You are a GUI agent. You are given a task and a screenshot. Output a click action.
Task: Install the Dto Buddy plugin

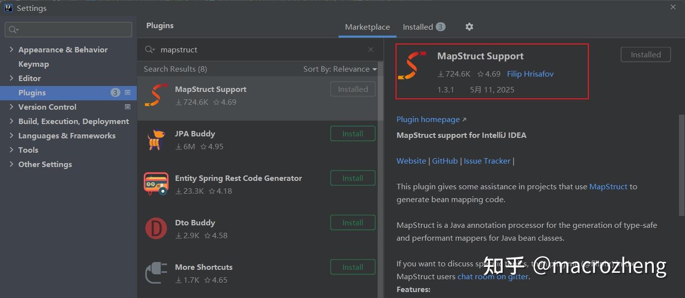click(x=353, y=222)
